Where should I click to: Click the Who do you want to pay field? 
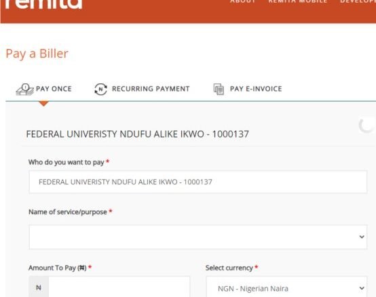[198, 182]
